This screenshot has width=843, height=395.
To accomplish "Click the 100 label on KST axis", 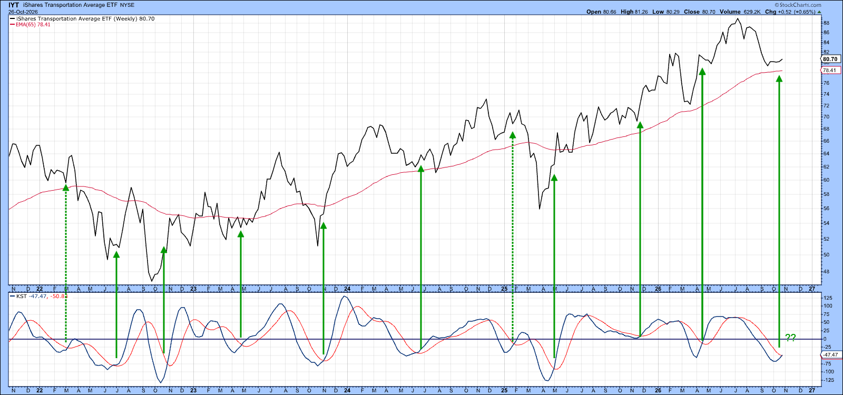I will [828, 306].
